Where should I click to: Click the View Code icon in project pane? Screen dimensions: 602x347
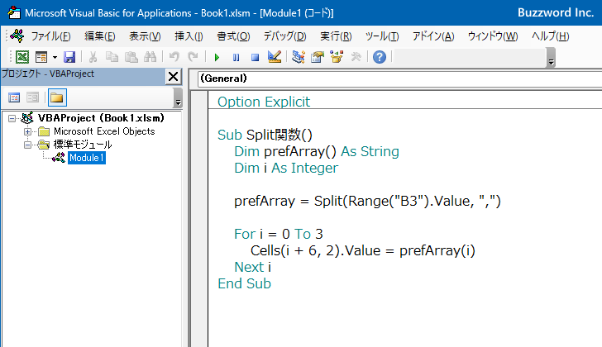point(14,97)
